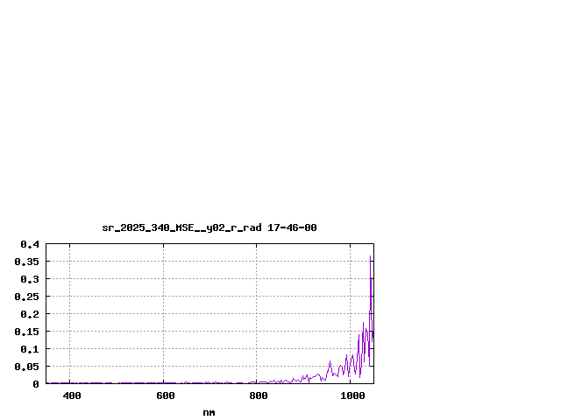Viewport: 561px width, 420px height.
Task: Click the grid intersection at 800 nm and 0.3
Action: click(x=257, y=279)
